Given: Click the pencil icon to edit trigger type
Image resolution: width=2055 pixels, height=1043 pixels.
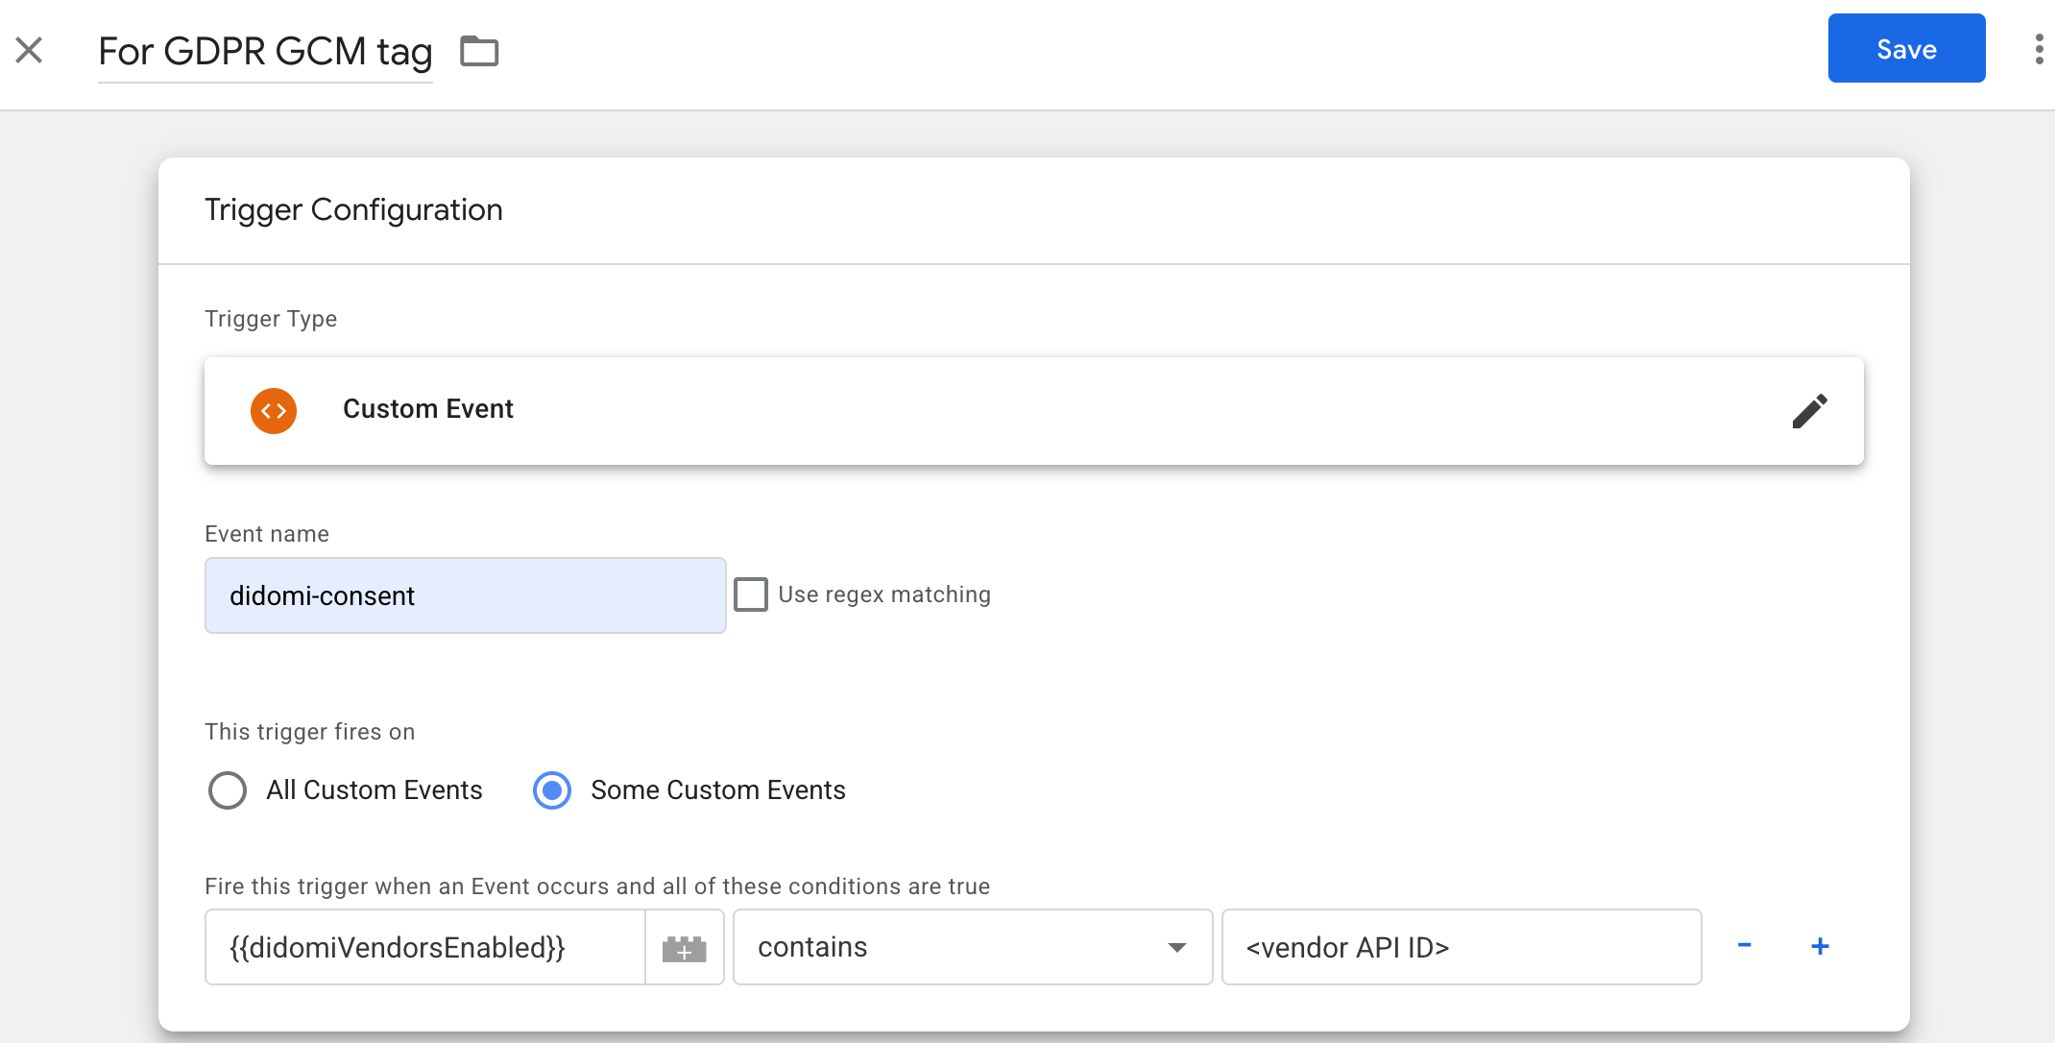Looking at the screenshot, I should tap(1809, 411).
